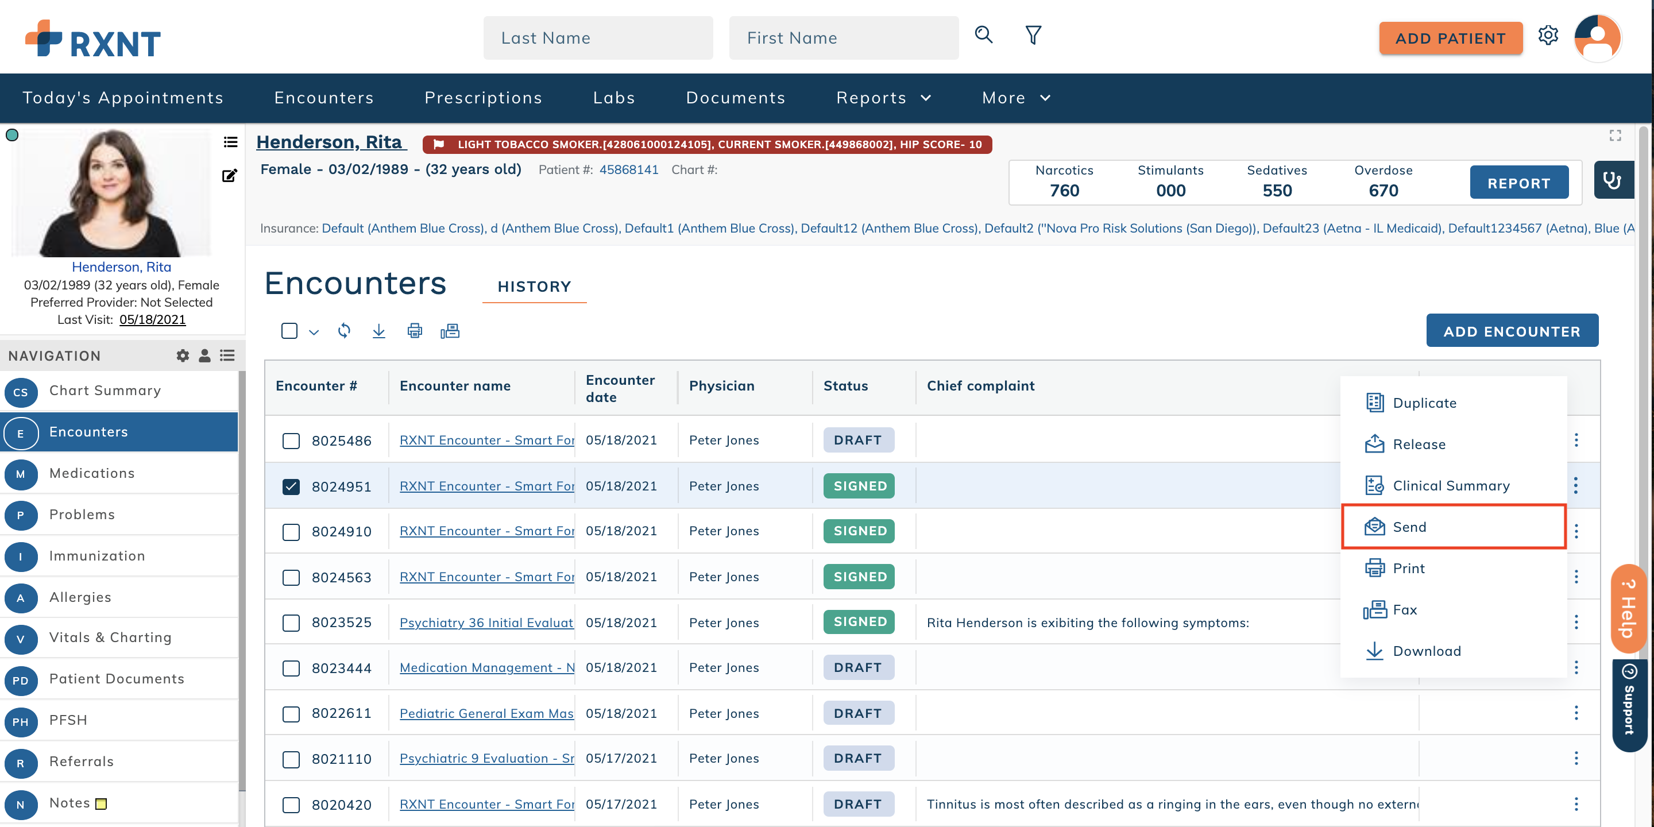Choose Send in the context menu
Image resolution: width=1654 pixels, height=827 pixels.
(1453, 527)
